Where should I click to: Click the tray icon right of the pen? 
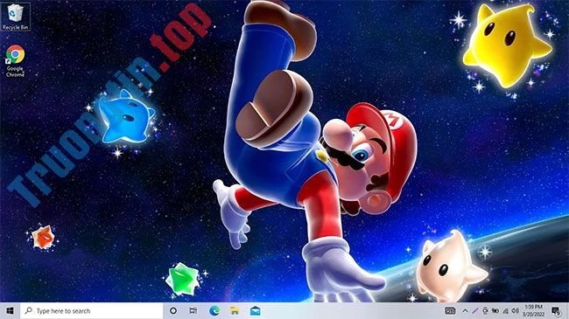(485, 310)
